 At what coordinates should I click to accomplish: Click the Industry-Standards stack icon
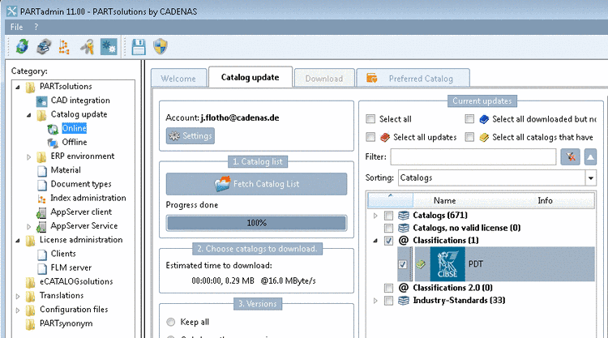point(404,301)
